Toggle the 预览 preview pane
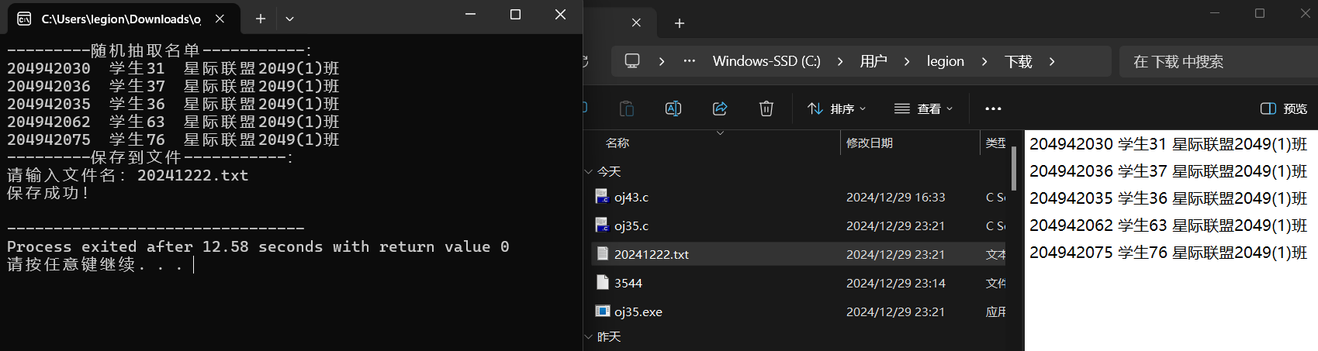Viewport: 1318px width, 351px height. click(1284, 108)
